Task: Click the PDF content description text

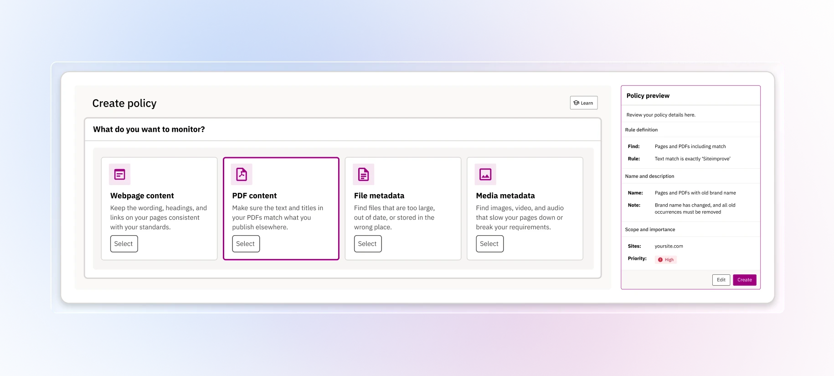Action: coord(278,217)
